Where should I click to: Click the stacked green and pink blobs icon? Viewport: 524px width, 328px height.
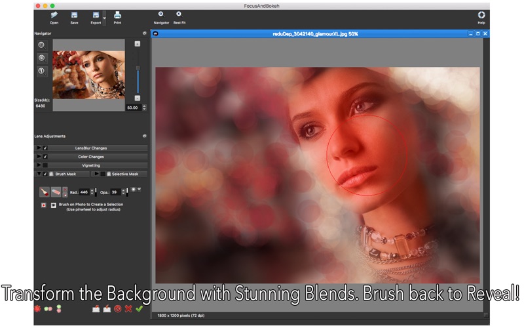tap(59, 308)
